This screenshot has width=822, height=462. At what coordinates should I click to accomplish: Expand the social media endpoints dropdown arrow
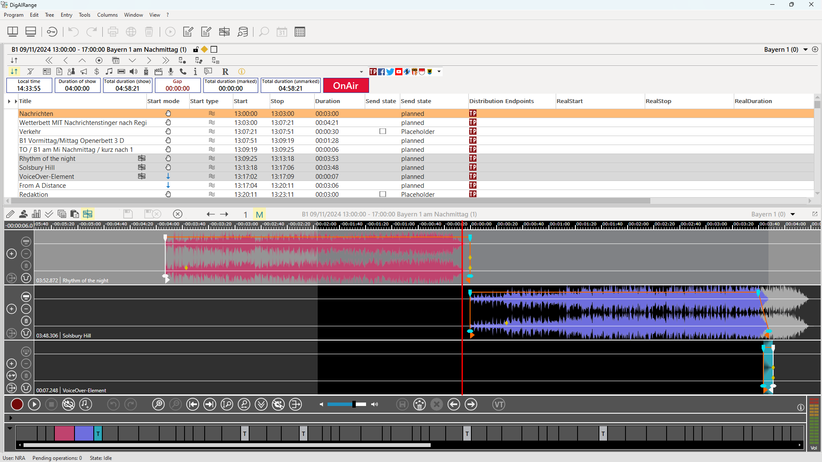439,71
